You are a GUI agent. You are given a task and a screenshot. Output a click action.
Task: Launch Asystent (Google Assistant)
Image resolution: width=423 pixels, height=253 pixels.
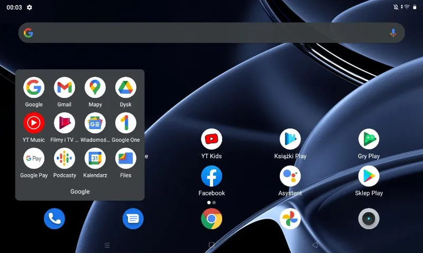click(290, 176)
